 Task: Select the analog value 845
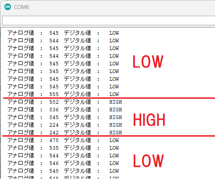point(54,117)
